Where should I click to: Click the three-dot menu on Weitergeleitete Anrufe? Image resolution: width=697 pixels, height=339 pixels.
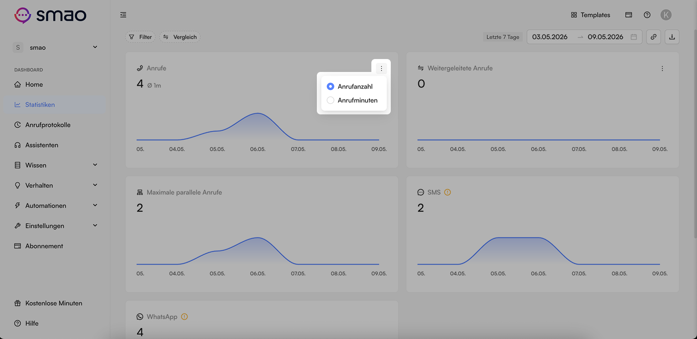[x=662, y=68]
